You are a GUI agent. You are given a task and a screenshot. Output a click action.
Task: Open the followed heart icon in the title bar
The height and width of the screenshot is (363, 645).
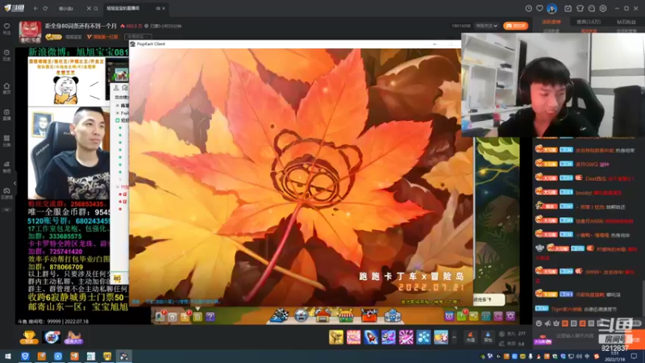(539, 8)
